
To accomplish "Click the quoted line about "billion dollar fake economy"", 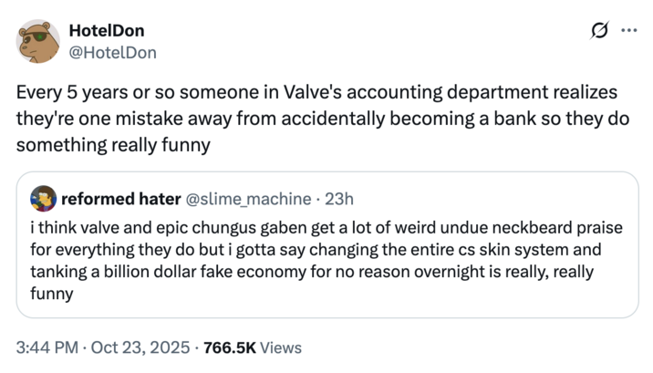I will (x=310, y=273).
